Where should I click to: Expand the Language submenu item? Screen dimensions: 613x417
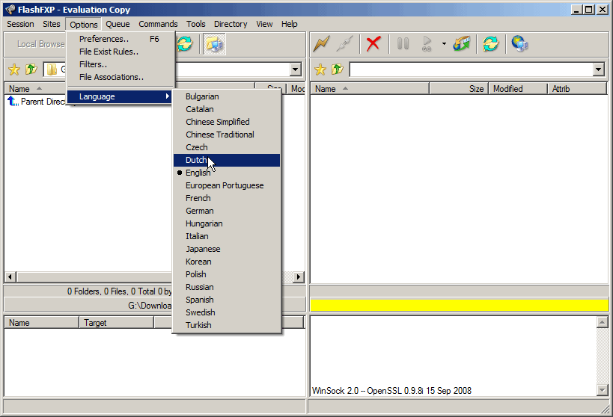(120, 96)
